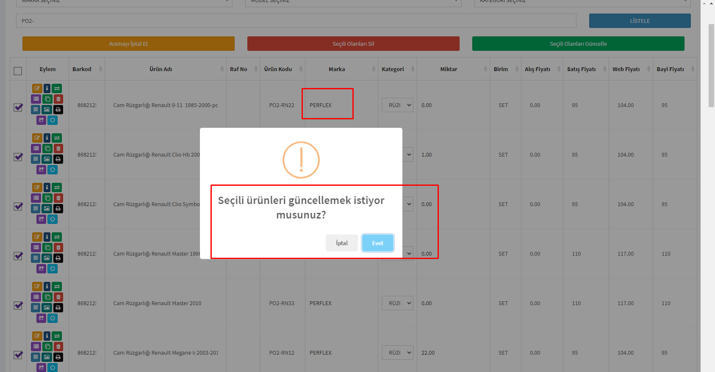Screen dimensions: 715x372
Task: Open info icon on Renault Clio Hb row
Action: (47, 138)
